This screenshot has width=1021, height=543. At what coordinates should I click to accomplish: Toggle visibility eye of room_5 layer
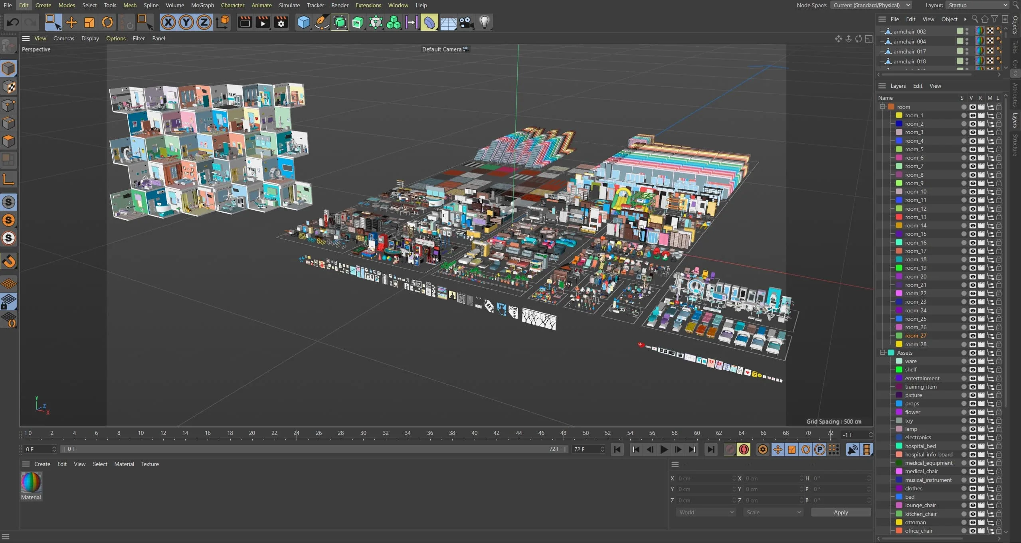click(x=973, y=149)
